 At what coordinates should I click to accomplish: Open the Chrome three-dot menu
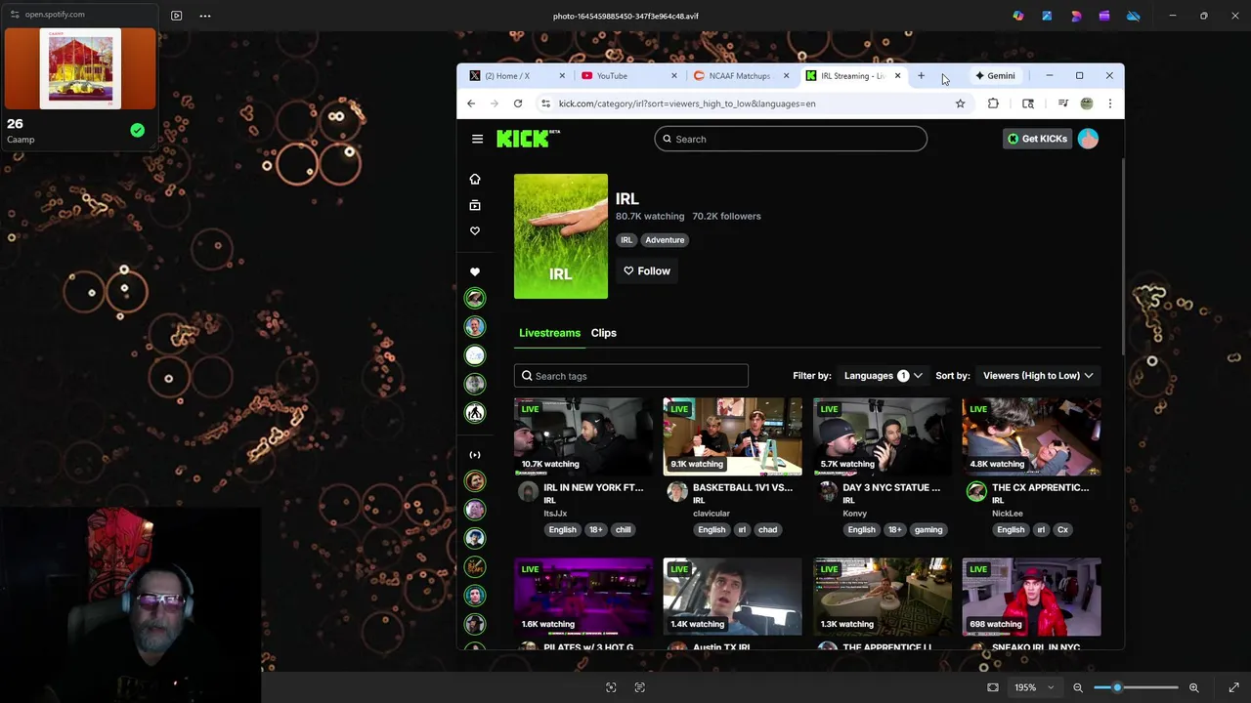pos(1109,103)
